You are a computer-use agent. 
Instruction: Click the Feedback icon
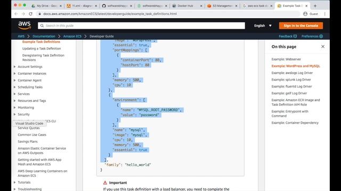coord(295,36)
